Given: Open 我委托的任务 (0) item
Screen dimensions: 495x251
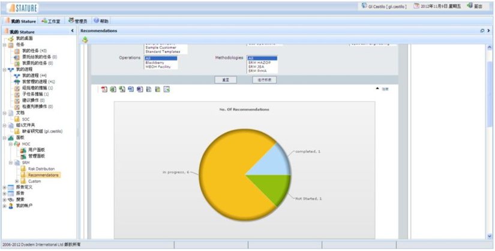Looking at the screenshot, I should (37, 63).
